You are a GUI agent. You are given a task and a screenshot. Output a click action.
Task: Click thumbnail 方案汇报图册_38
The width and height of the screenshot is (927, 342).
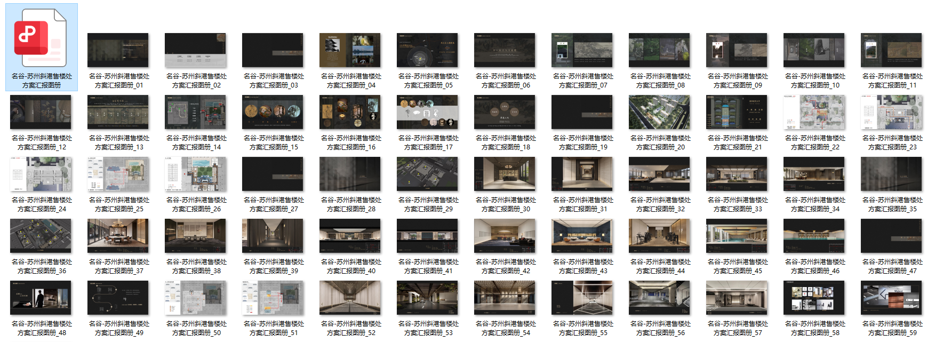tap(195, 236)
